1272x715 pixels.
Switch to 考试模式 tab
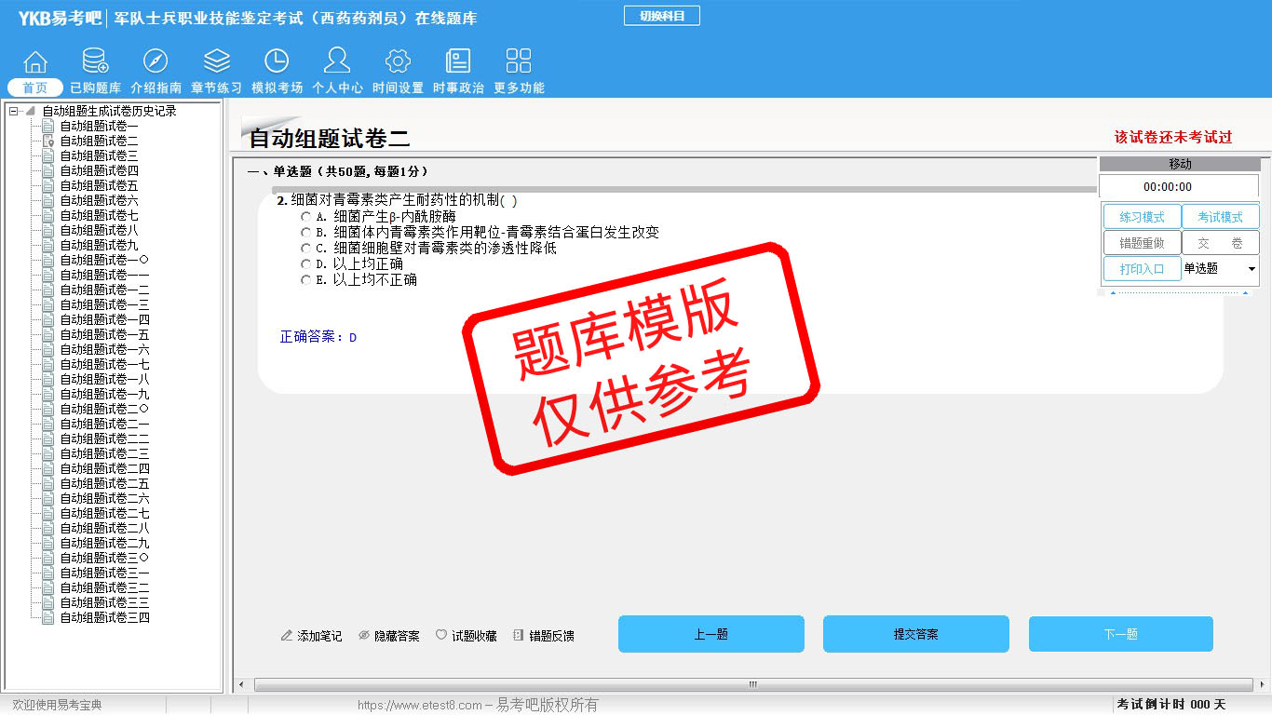coord(1220,217)
